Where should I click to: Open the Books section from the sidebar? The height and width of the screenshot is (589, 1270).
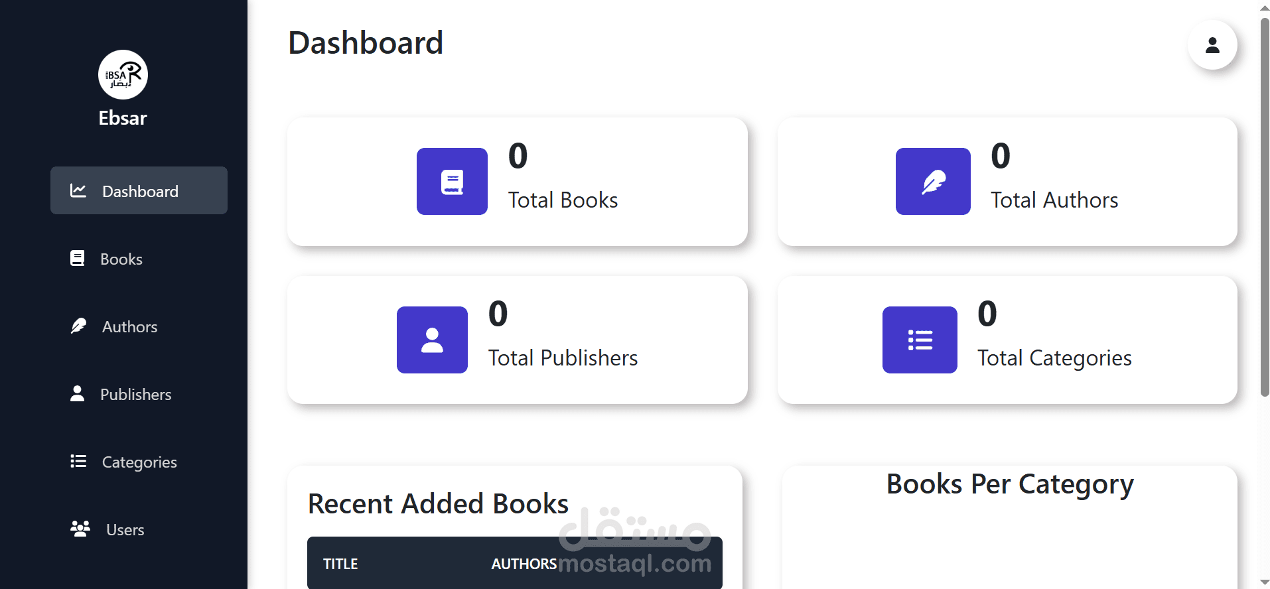coord(121,259)
